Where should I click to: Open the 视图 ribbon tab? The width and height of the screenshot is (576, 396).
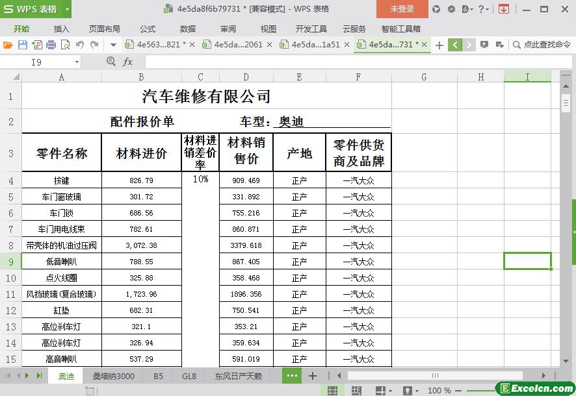tap(268, 29)
